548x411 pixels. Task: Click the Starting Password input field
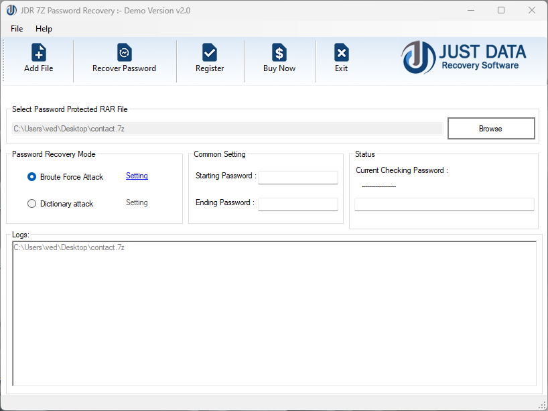click(x=297, y=177)
